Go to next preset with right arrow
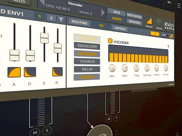The height and width of the screenshot is (136, 182). [x=103, y=12]
